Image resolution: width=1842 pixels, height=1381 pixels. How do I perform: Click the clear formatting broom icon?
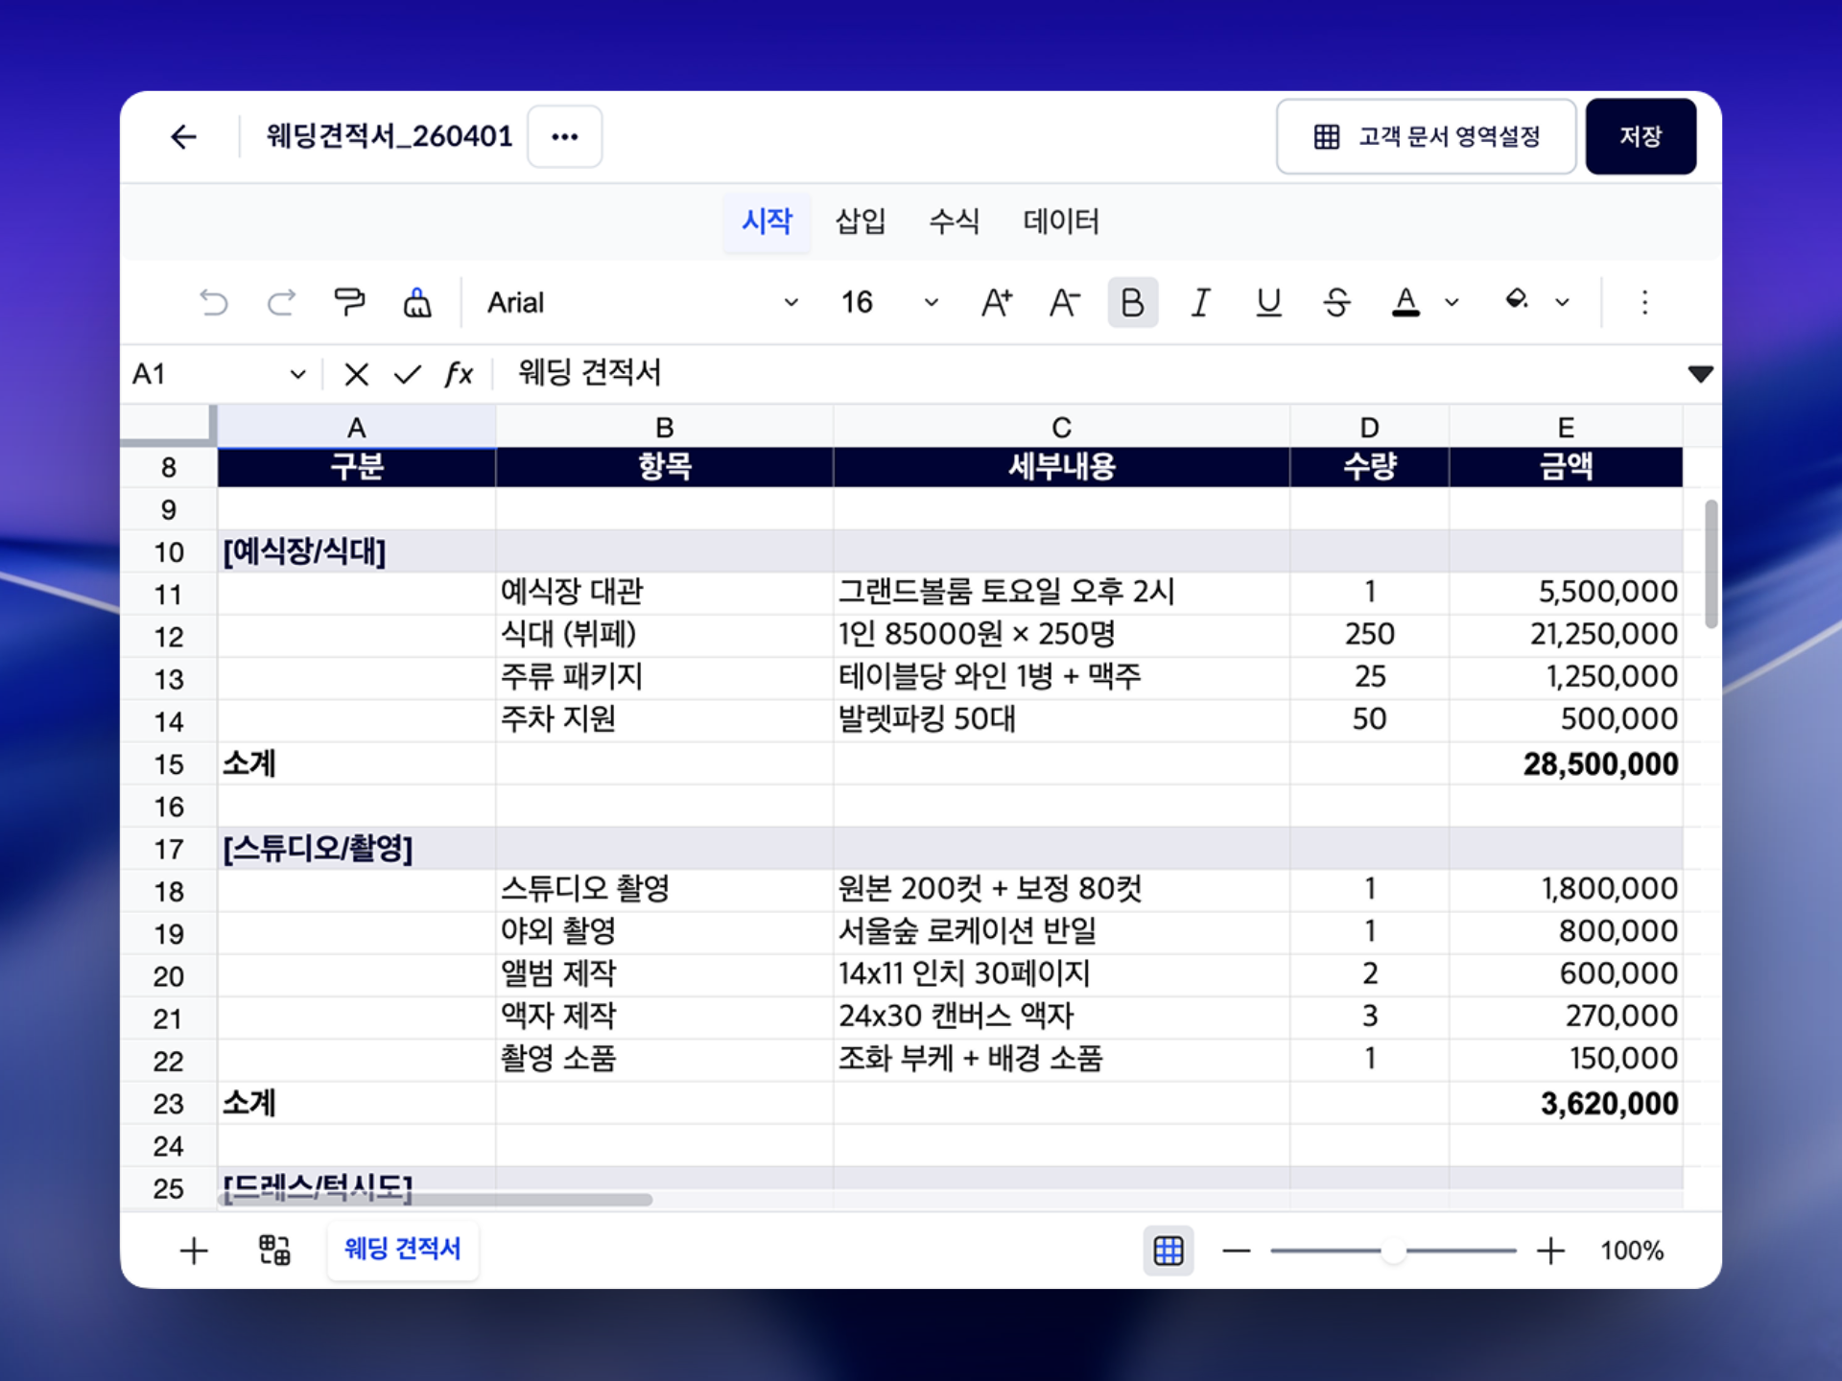(x=417, y=302)
